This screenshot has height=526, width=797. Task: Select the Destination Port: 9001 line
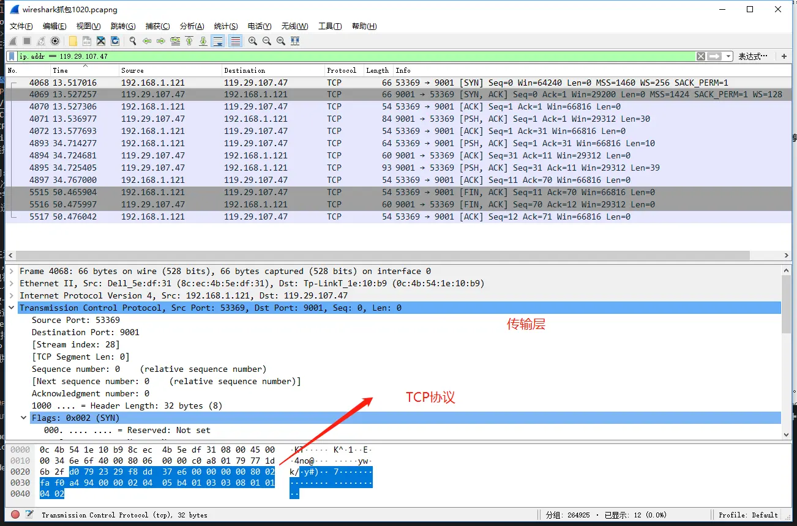pos(86,332)
